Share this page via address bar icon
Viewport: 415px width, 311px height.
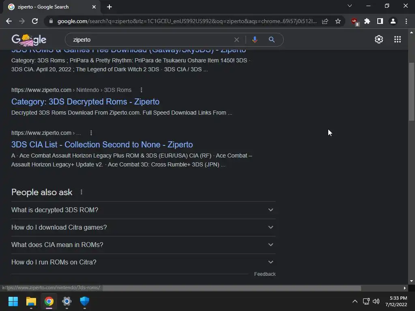pos(325,21)
